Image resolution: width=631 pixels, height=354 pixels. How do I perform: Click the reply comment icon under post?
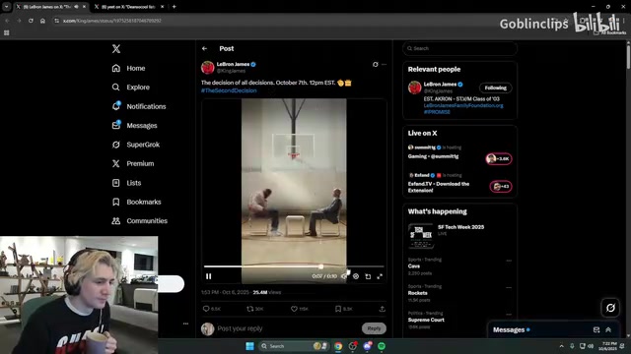[x=206, y=309]
